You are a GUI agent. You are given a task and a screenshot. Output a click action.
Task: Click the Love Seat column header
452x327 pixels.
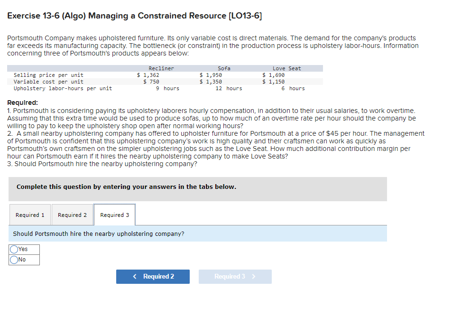click(x=287, y=68)
